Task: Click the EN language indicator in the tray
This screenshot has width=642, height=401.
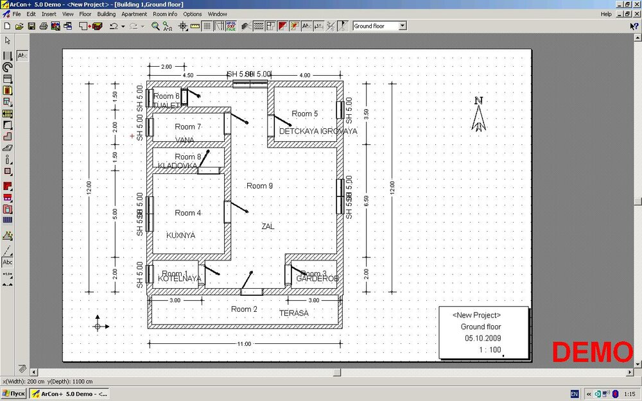Action: click(x=575, y=394)
